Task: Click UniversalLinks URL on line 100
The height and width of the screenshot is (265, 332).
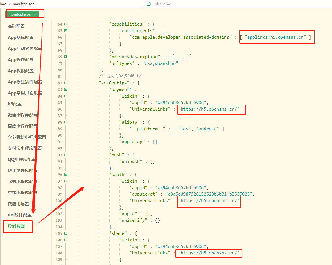Action: click(x=209, y=201)
